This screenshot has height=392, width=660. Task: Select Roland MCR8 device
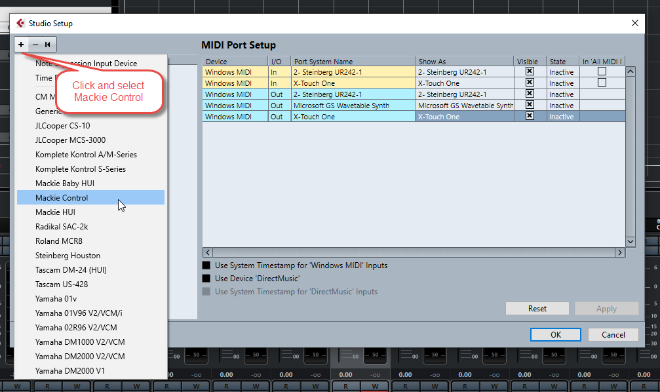click(x=90, y=241)
